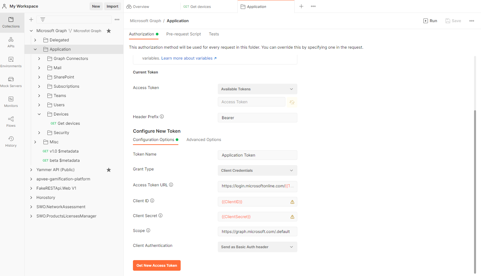Toggle the star on Microsoft Graph collection
The image size is (481, 276).
(x=108, y=31)
